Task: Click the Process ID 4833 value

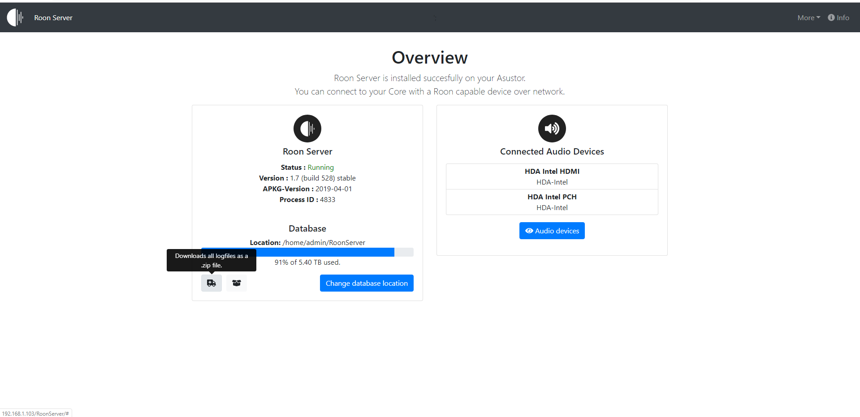Action: (328, 200)
